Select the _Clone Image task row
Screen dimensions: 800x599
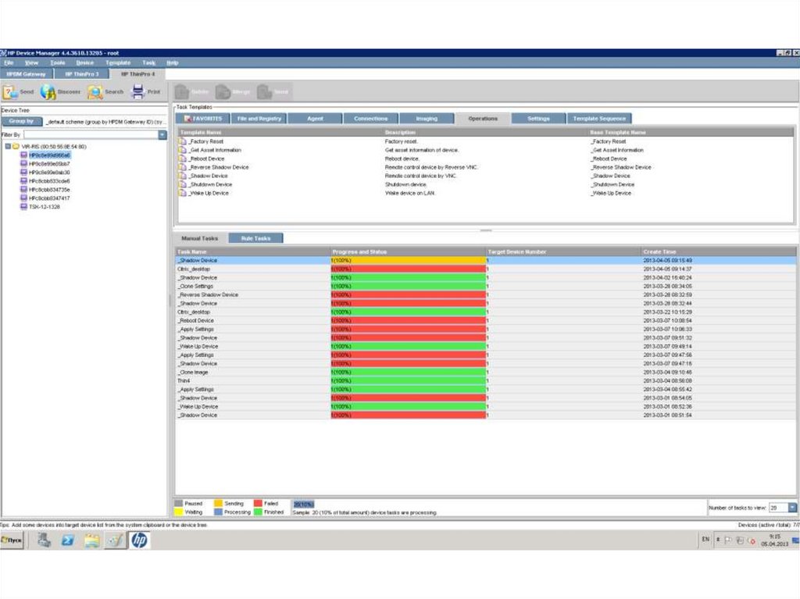pos(485,373)
